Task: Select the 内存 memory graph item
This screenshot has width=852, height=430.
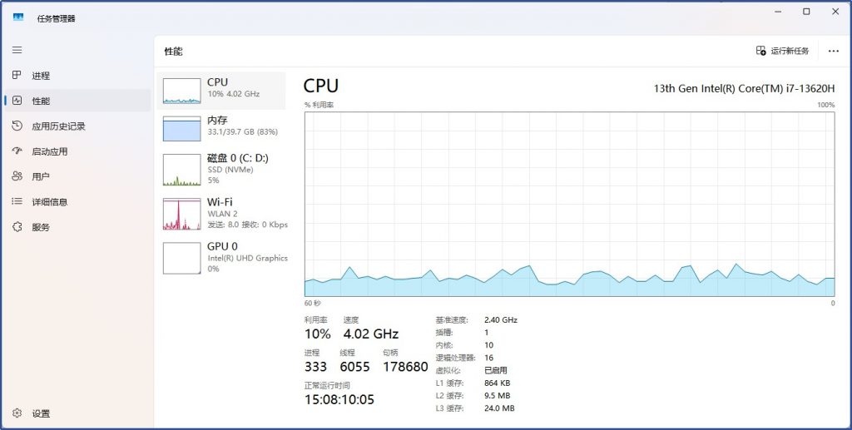Action: 182,128
